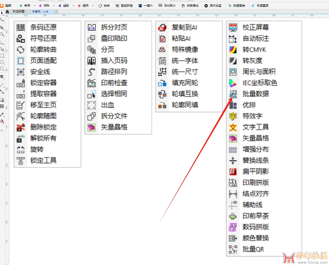Choose the 周长与面积 menu entry
This screenshot has height=265, width=329.
[264, 72]
